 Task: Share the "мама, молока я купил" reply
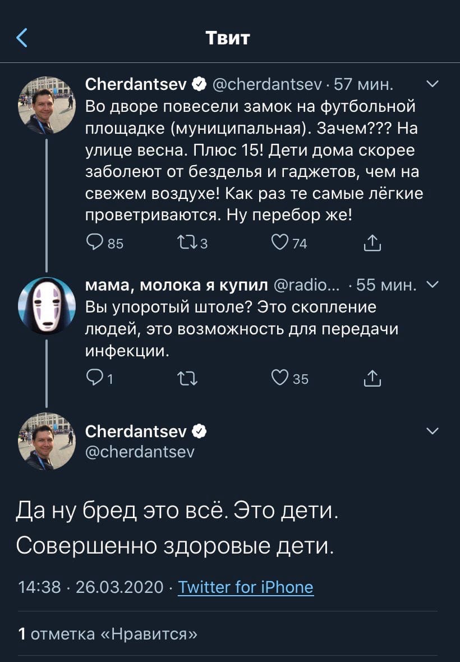(x=372, y=378)
